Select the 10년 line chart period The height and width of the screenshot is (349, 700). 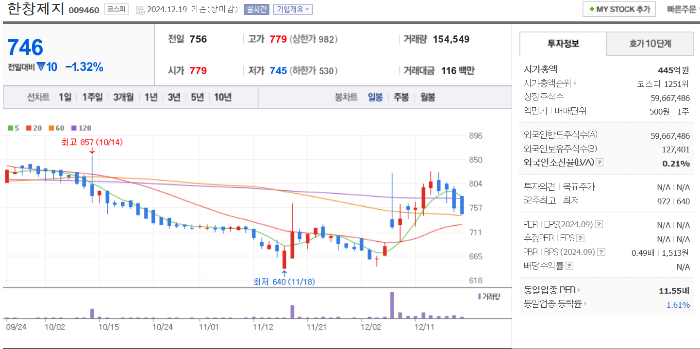[x=223, y=97]
